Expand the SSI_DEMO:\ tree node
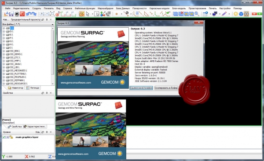The image size is (264, 161). (x=4, y=54)
